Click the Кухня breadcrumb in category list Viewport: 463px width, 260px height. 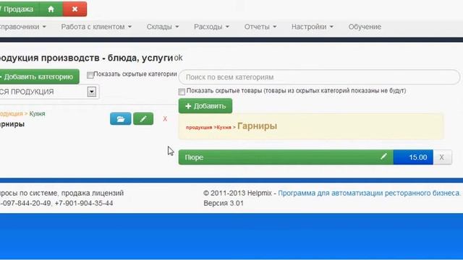(x=37, y=114)
